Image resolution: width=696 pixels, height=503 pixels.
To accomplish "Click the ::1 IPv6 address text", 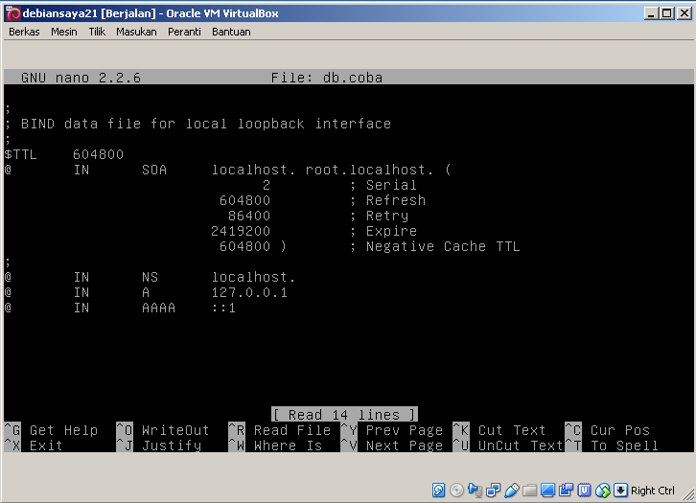I will [x=223, y=308].
